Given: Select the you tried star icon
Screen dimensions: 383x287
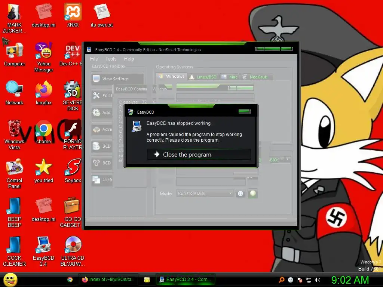Looking at the screenshot, I should coord(43,171).
